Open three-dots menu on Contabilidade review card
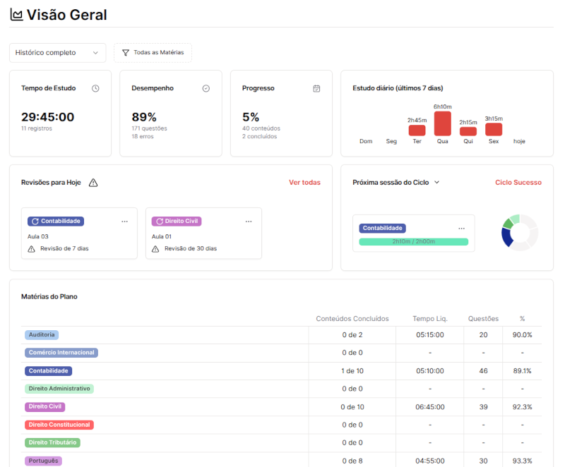The width and height of the screenshot is (565, 467). 125,222
